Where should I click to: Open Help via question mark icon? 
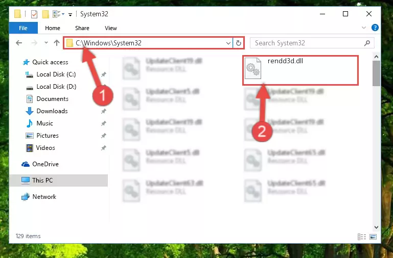point(375,28)
